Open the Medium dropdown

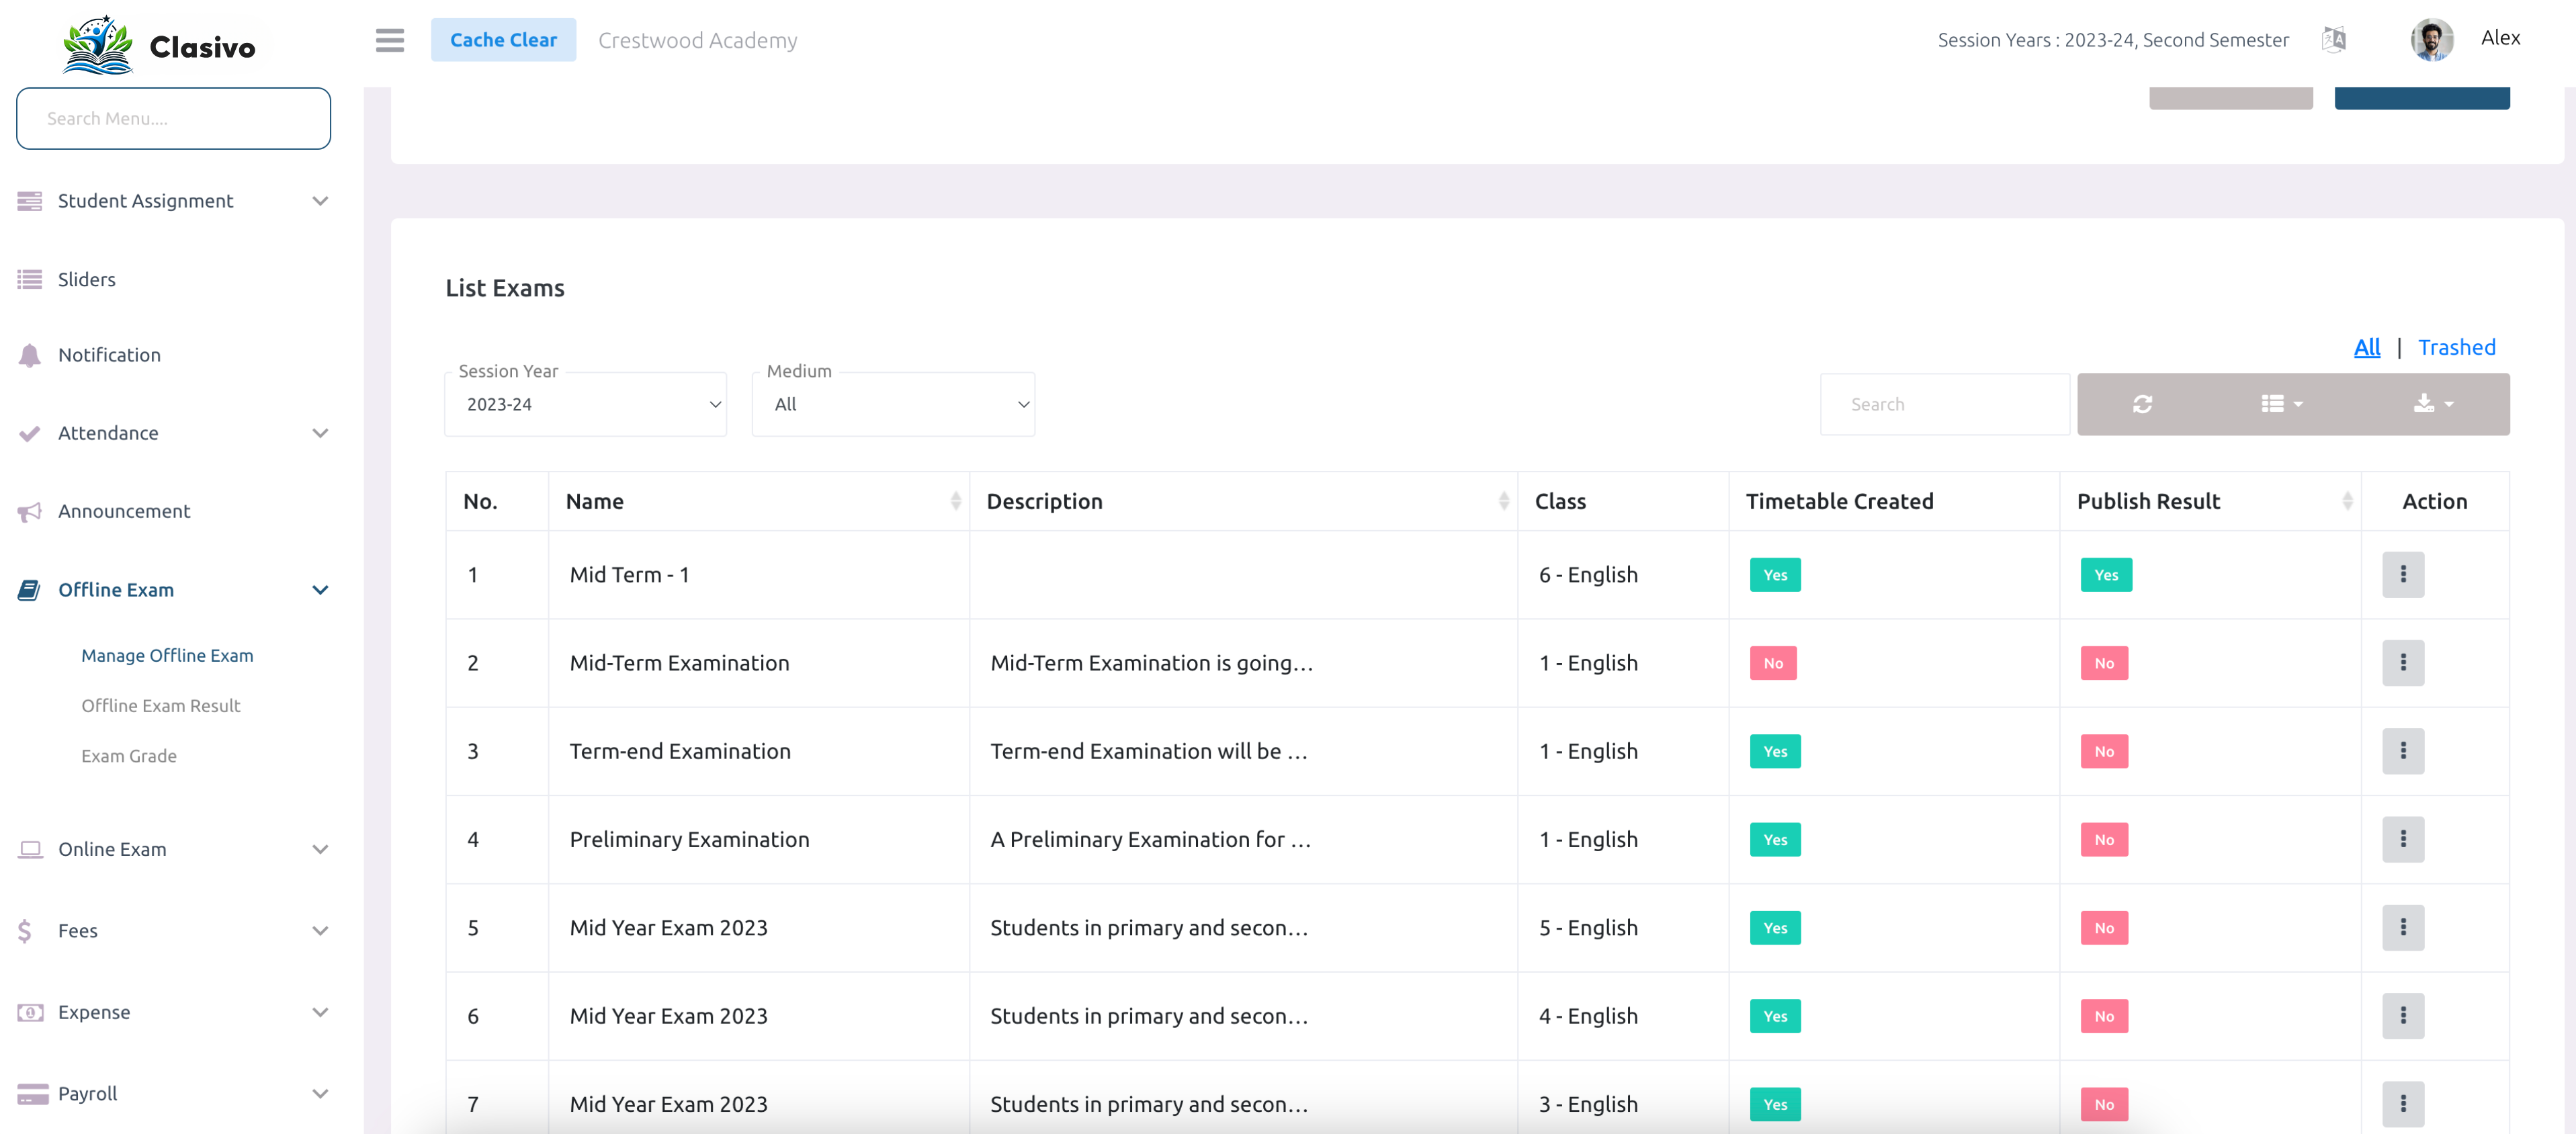pyautogui.click(x=893, y=404)
